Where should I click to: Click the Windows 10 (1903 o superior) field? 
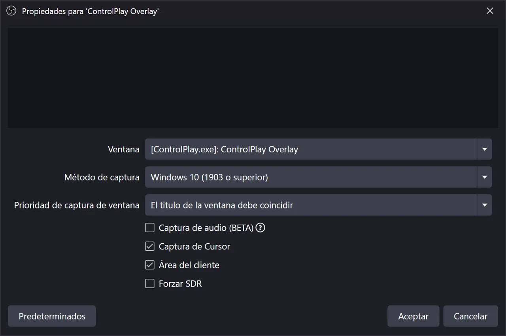pyautogui.click(x=319, y=177)
